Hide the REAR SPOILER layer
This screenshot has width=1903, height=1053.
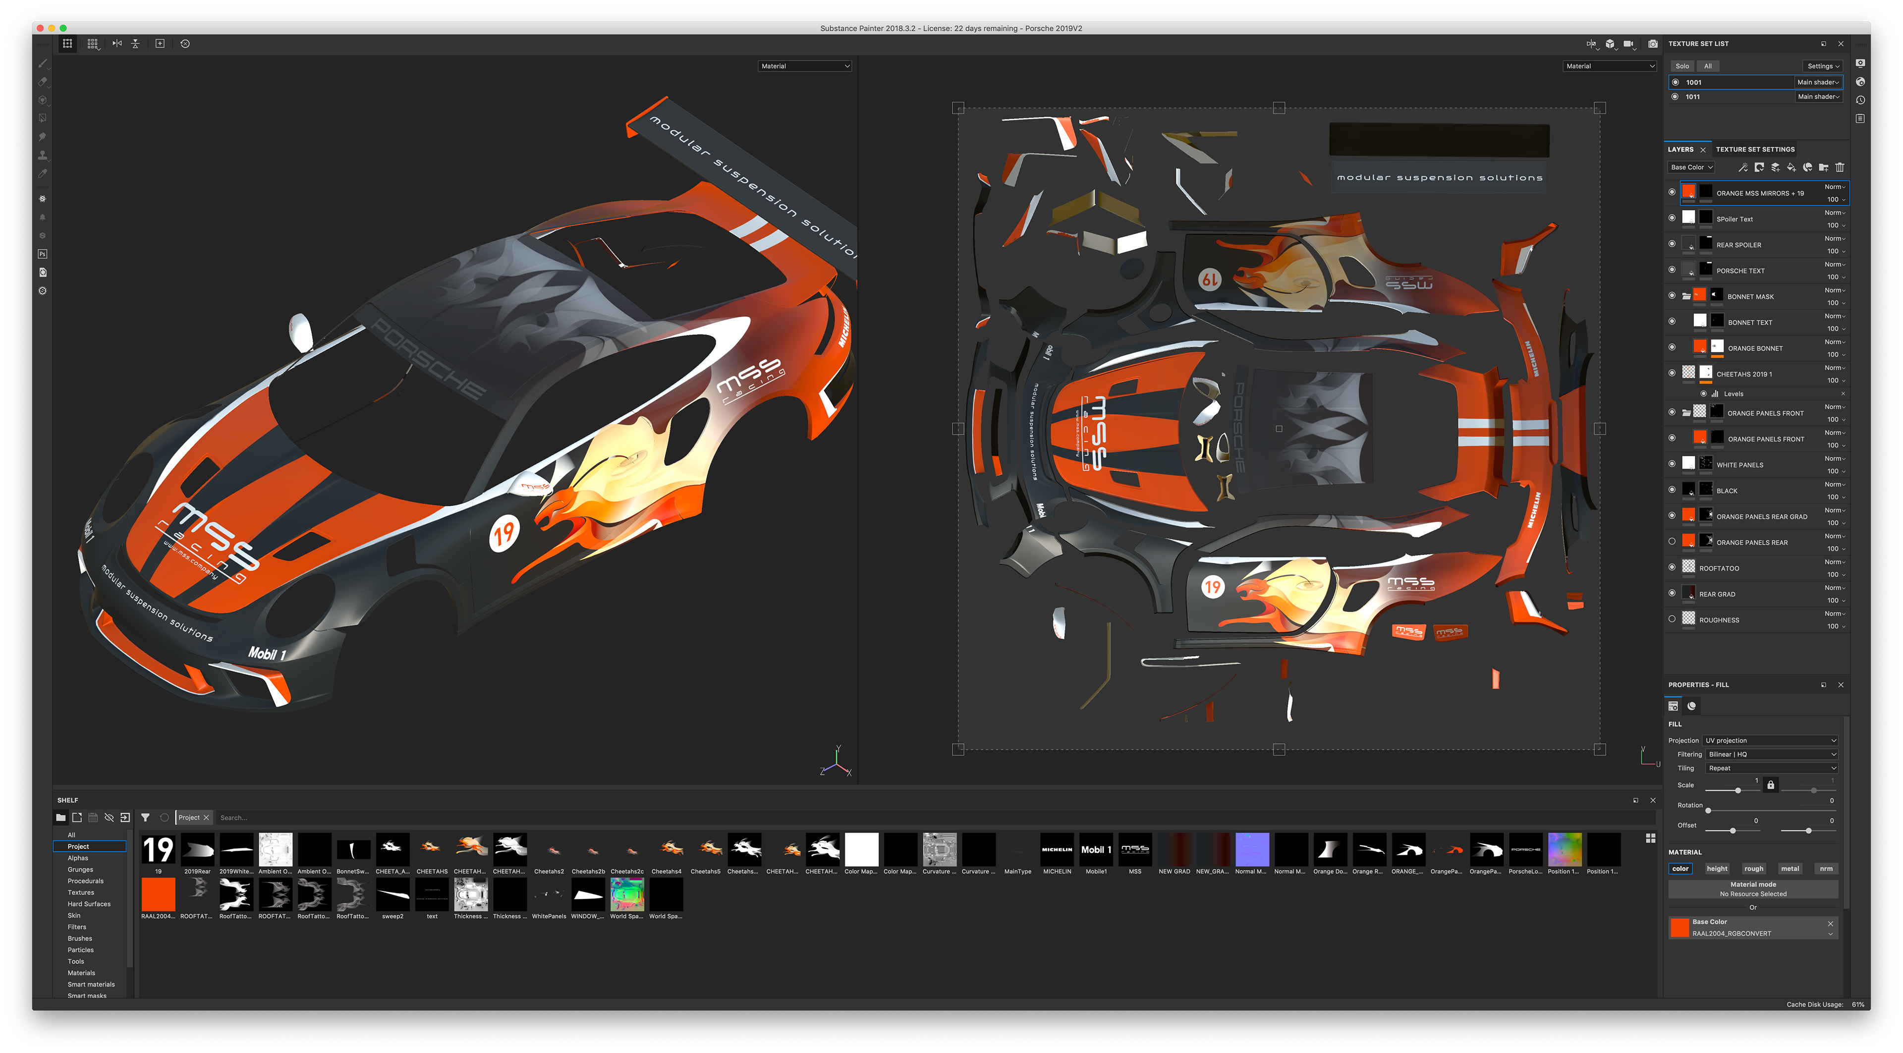tap(1673, 244)
